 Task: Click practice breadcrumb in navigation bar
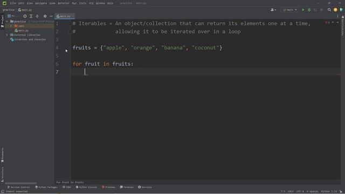tap(9, 10)
